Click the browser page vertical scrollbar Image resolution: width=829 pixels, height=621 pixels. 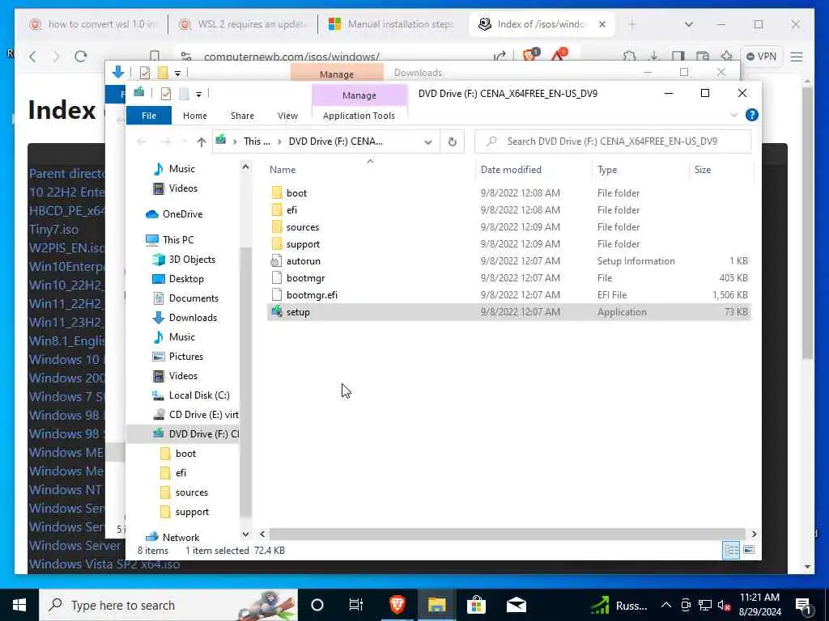tap(807, 222)
